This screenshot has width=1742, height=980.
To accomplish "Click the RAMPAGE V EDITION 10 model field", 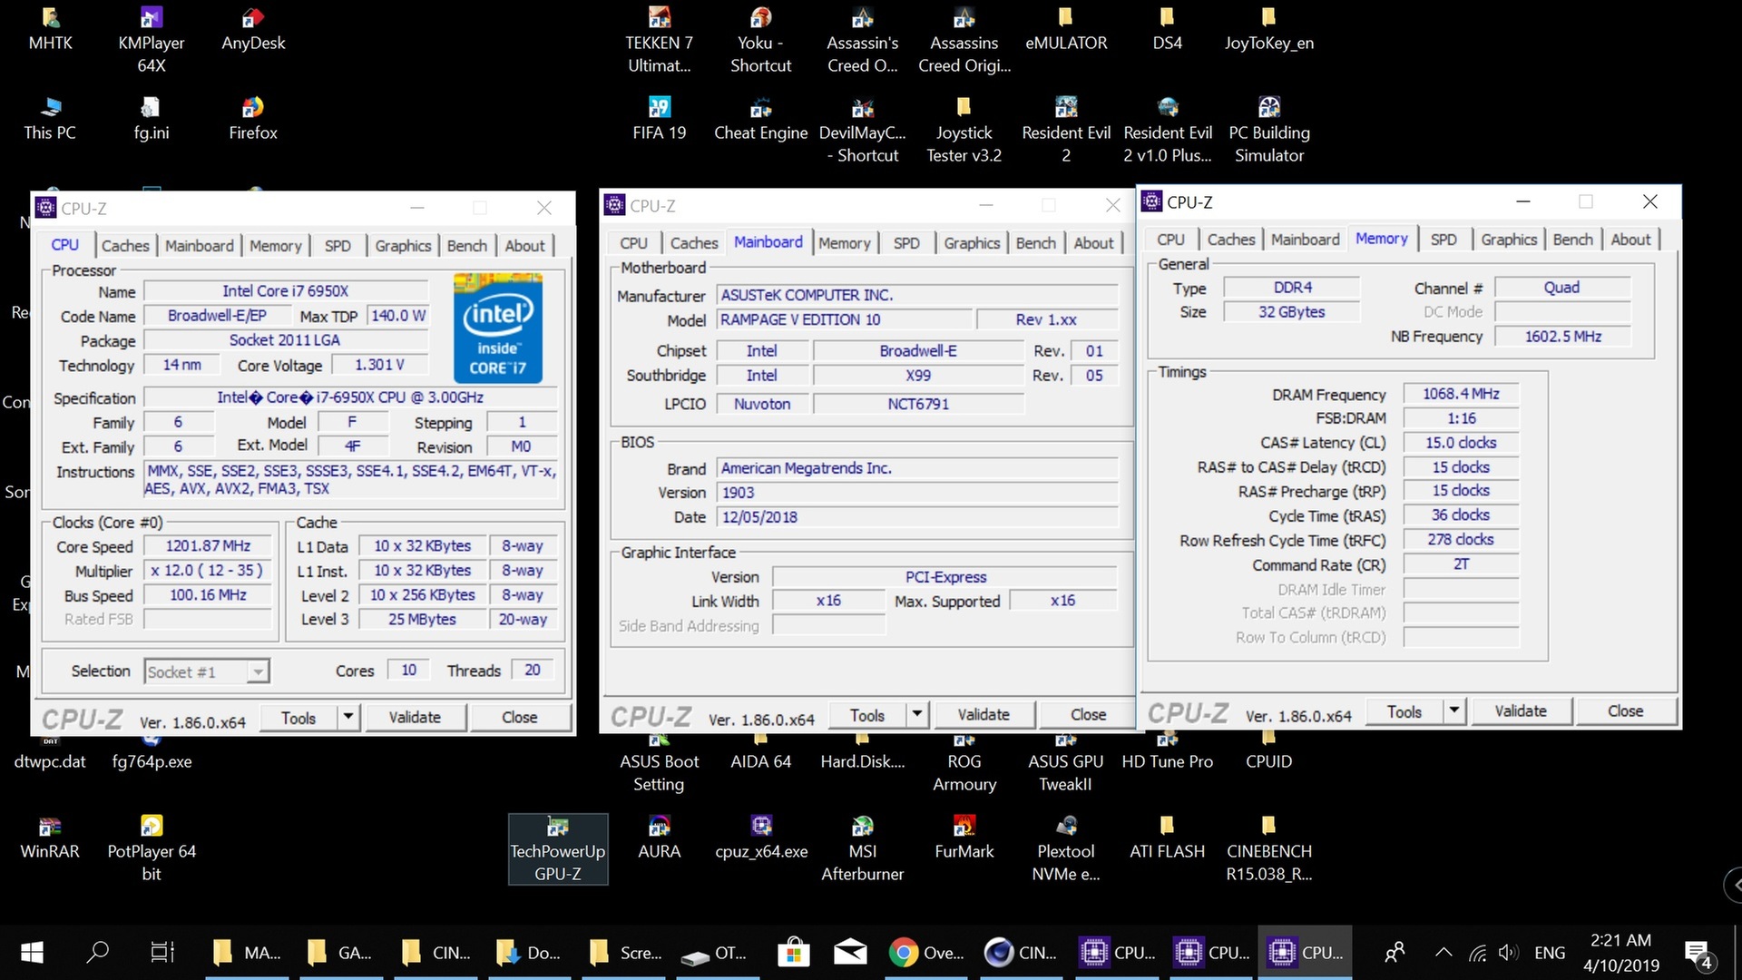I will (x=844, y=319).
